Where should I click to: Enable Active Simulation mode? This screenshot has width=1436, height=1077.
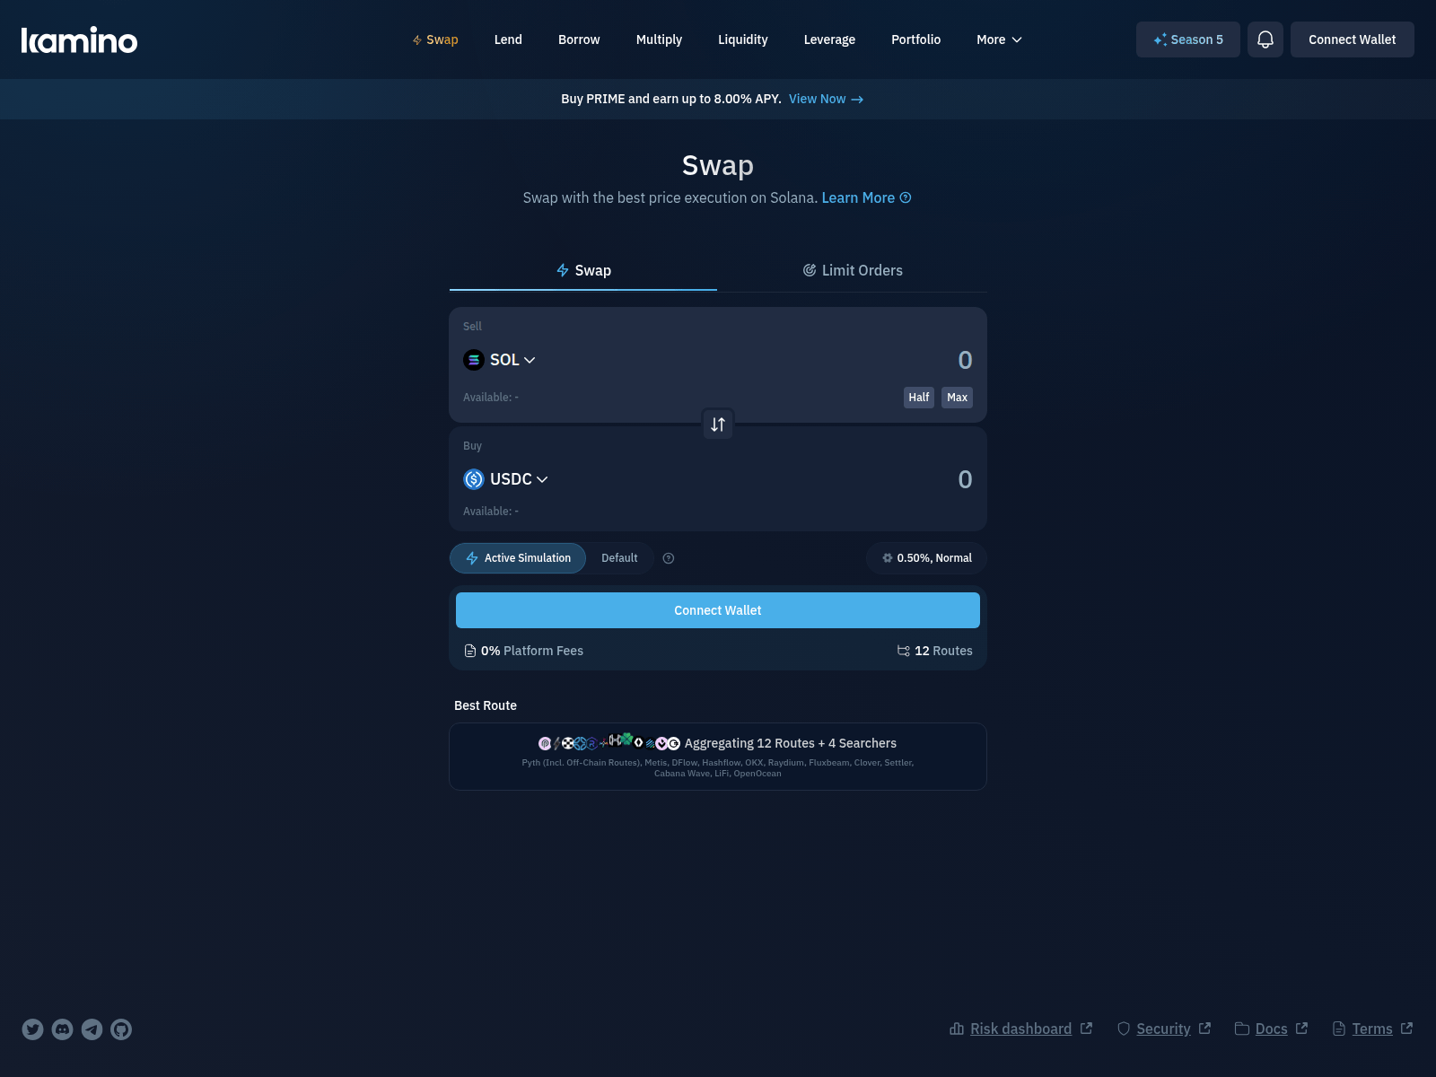pos(518,558)
